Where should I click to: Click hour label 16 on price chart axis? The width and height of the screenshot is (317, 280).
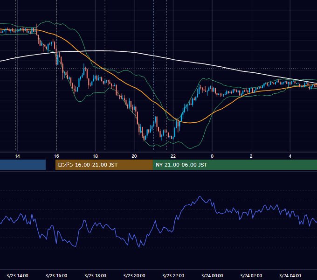[x=56, y=156]
